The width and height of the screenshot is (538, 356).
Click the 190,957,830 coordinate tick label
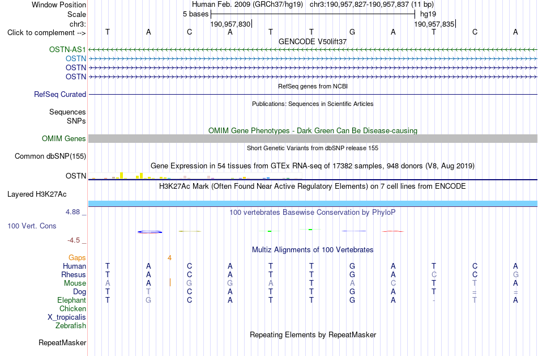tap(230, 24)
